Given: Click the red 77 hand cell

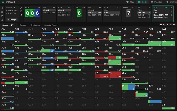Looking at the screenshot, I should (101, 75).
